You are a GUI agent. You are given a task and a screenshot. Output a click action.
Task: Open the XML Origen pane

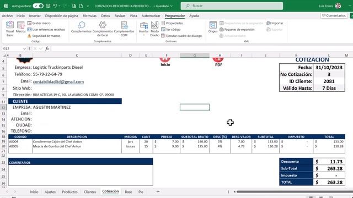click(x=213, y=27)
